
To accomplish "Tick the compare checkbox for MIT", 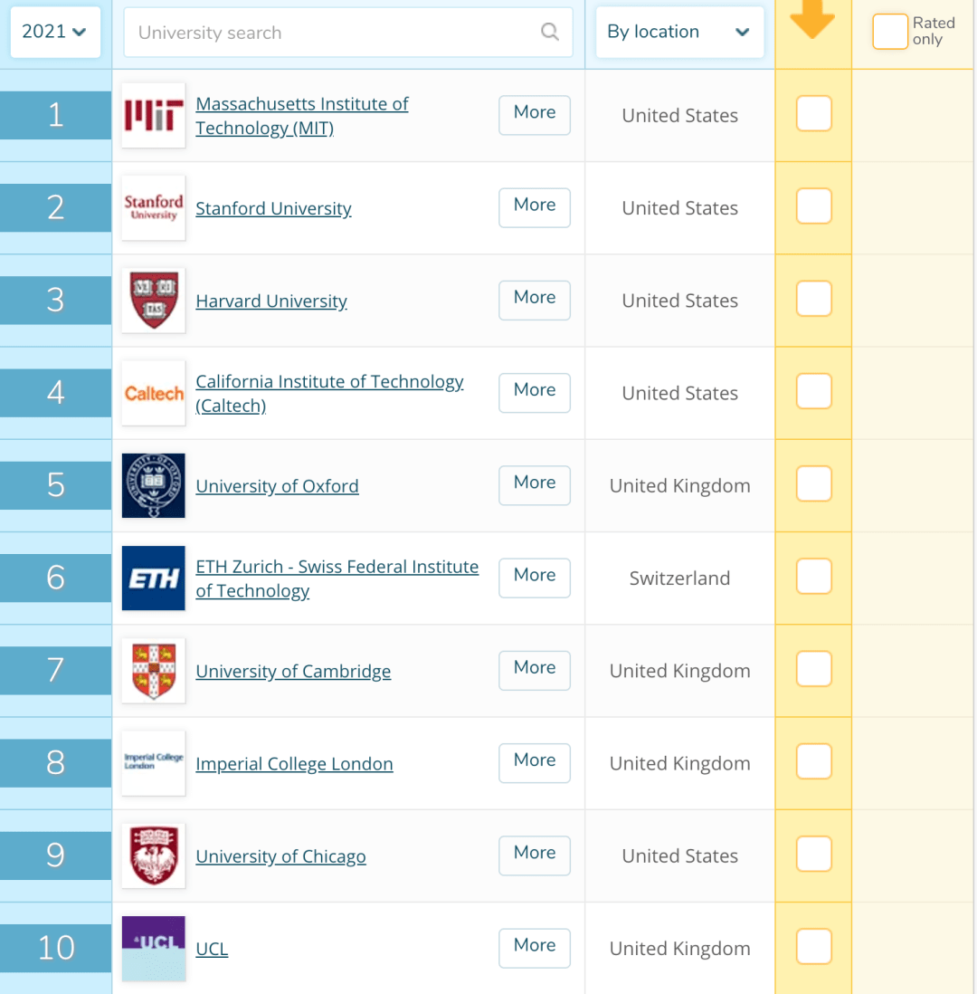I will tap(813, 113).
